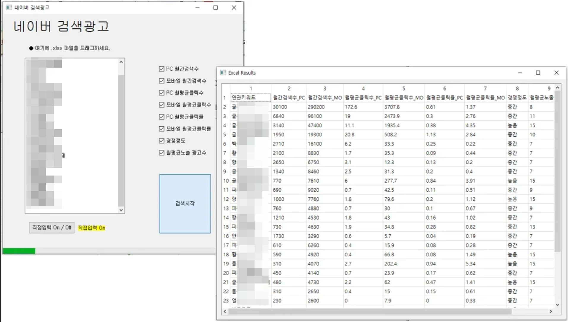Minimize the 네이버 검색광고 window
Image resolution: width=568 pixels, height=322 pixels.
[198, 8]
